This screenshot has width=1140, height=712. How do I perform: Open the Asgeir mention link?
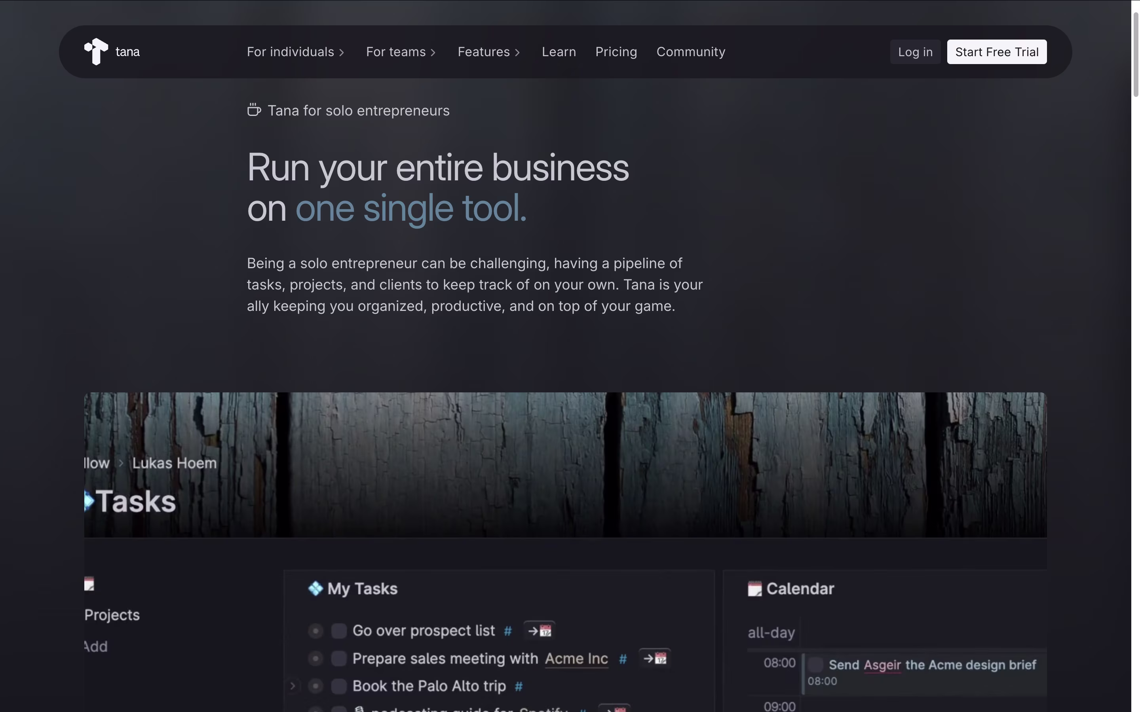tap(882, 665)
